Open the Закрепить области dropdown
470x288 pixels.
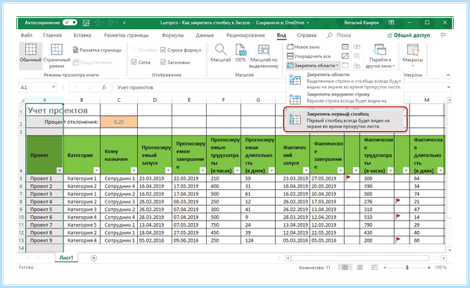pos(313,65)
